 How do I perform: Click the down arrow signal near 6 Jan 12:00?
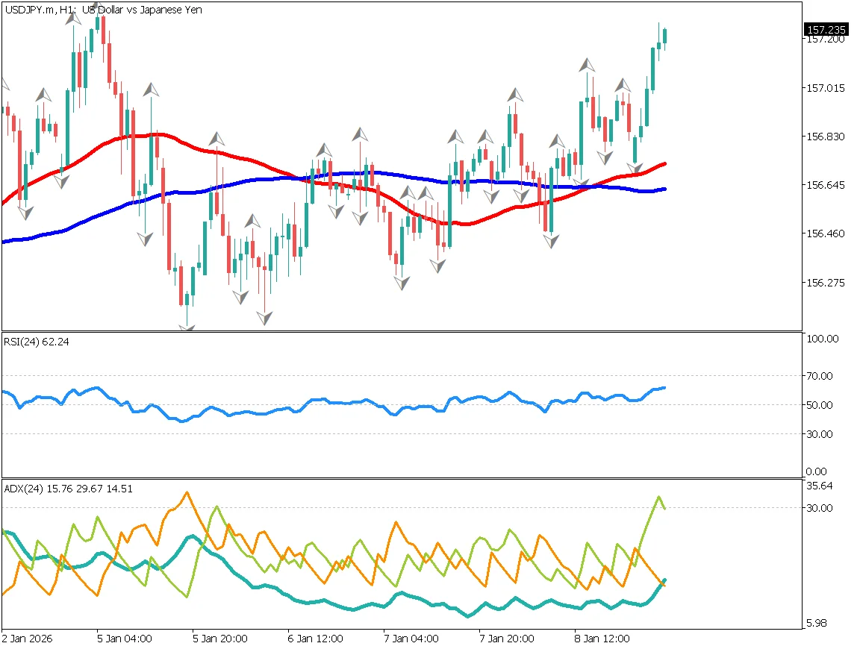(335, 211)
